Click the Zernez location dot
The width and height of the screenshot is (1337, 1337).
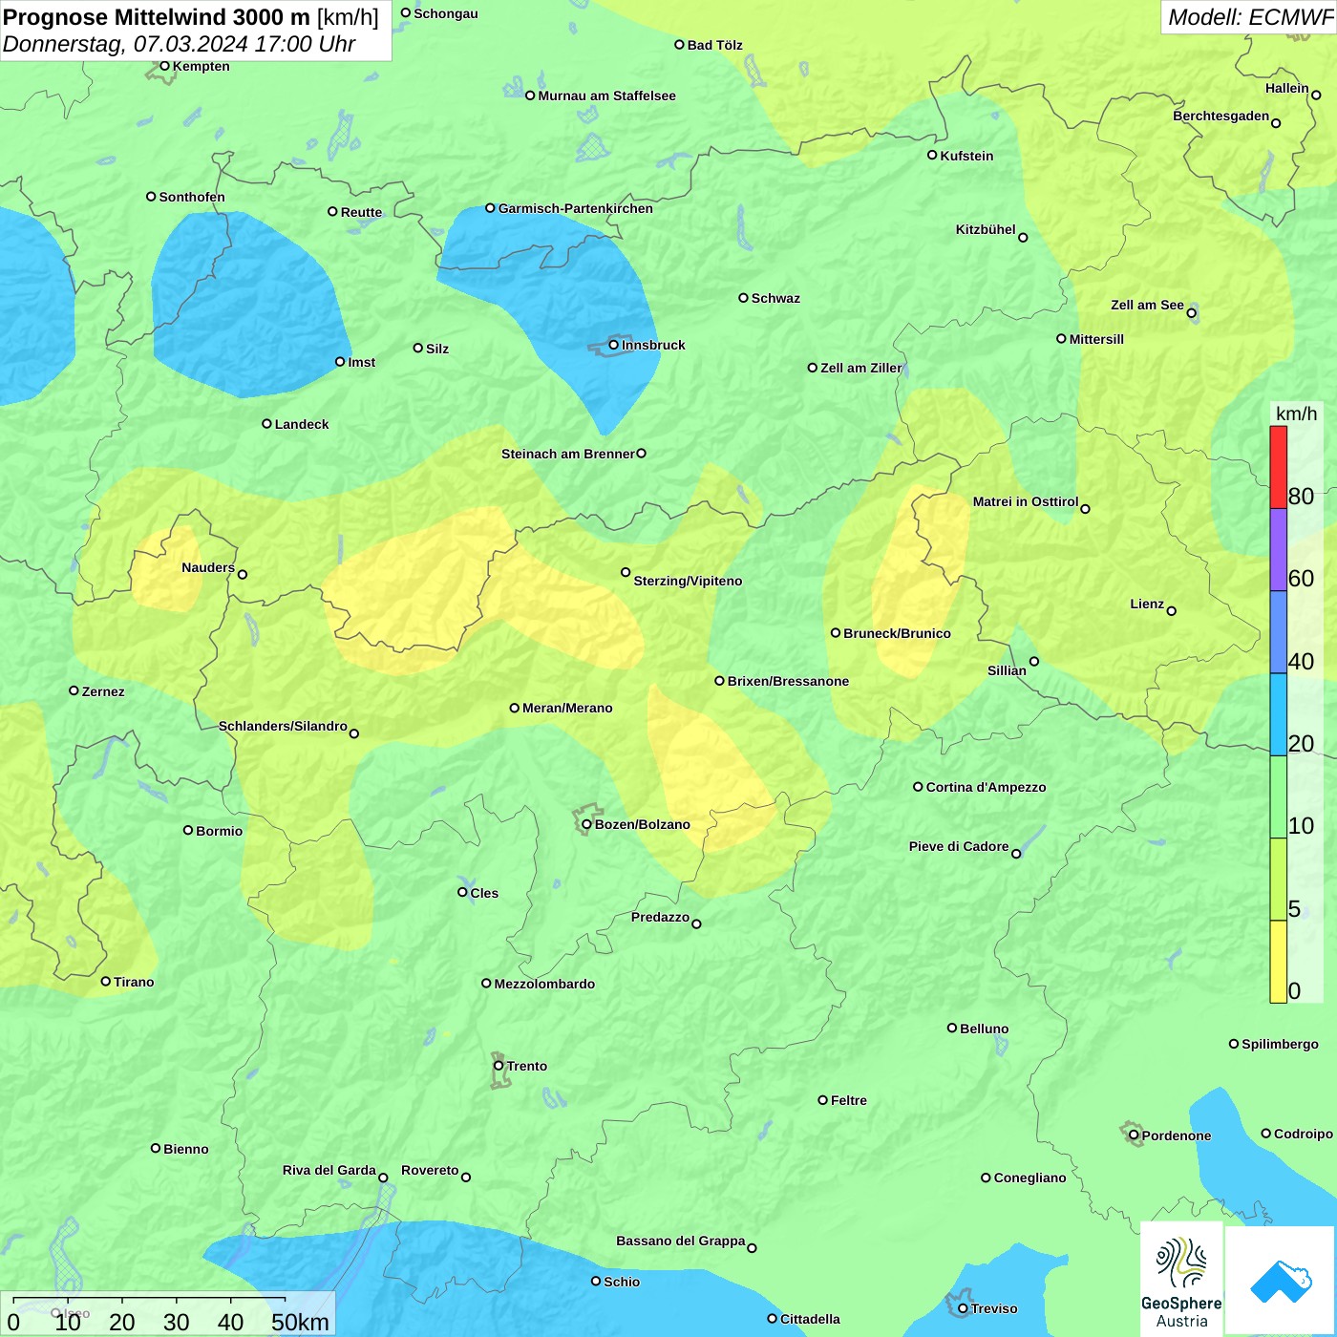pyautogui.click(x=74, y=690)
